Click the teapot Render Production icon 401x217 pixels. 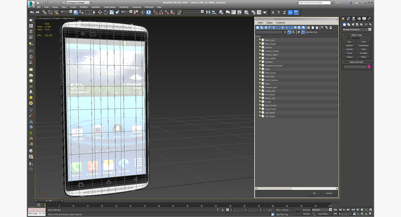pyautogui.click(x=265, y=12)
